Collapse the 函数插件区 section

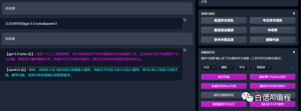[294, 52]
